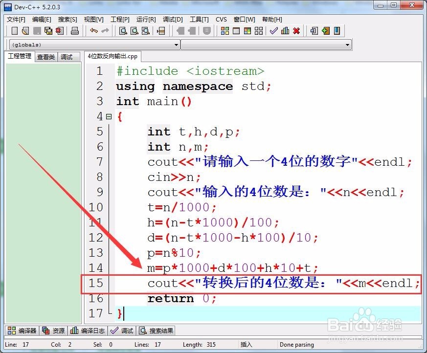This screenshot has width=427, height=353.
Task: Click the Open file toolbar icon
Action: pyautogui.click(x=25, y=31)
